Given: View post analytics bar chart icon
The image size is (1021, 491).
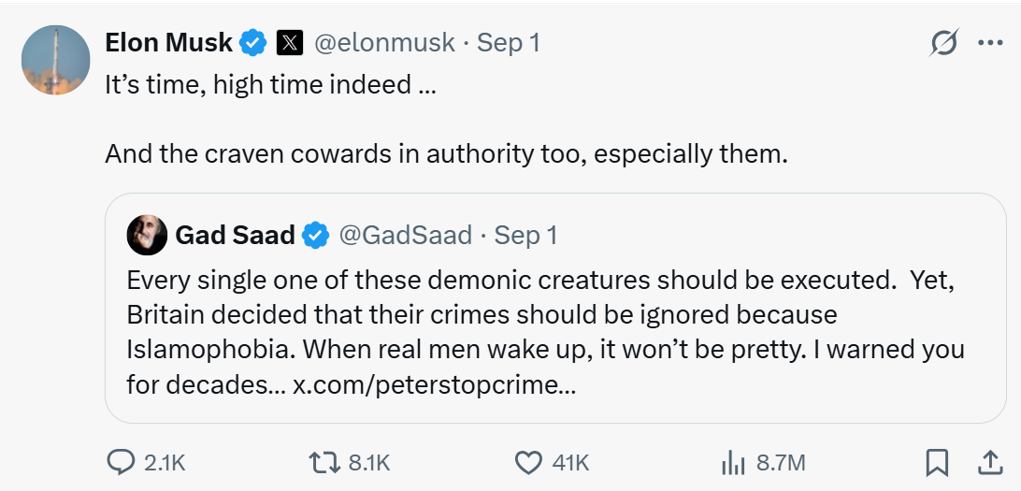Looking at the screenshot, I should click(x=732, y=463).
